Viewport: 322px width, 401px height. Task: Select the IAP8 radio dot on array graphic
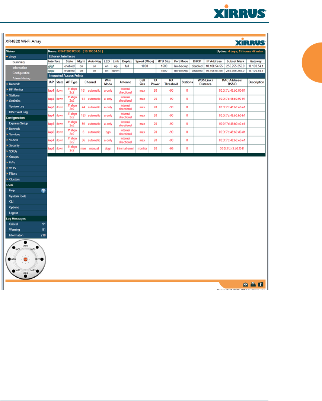25,243
